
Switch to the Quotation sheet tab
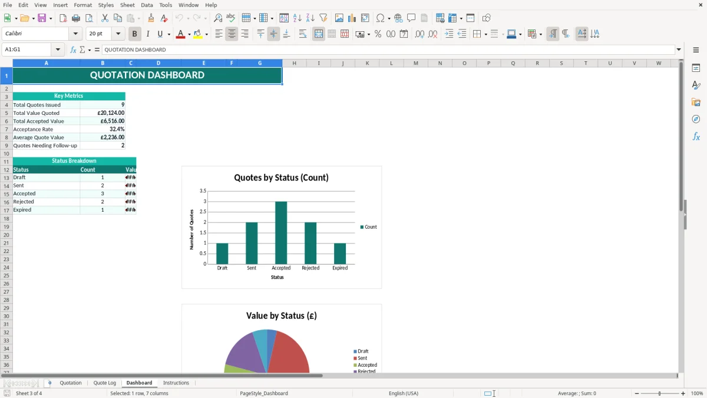[71, 383]
